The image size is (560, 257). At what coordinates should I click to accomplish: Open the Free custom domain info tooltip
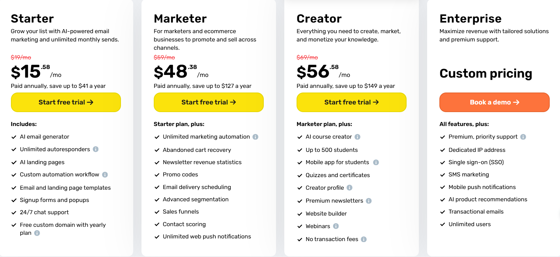click(x=36, y=233)
